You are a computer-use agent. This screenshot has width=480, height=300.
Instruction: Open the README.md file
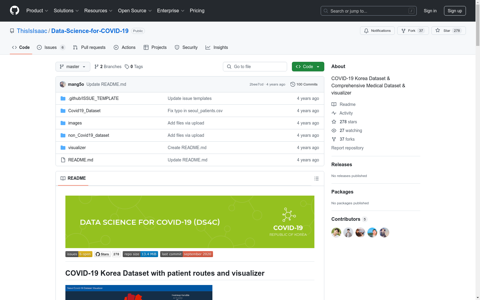tap(81, 160)
